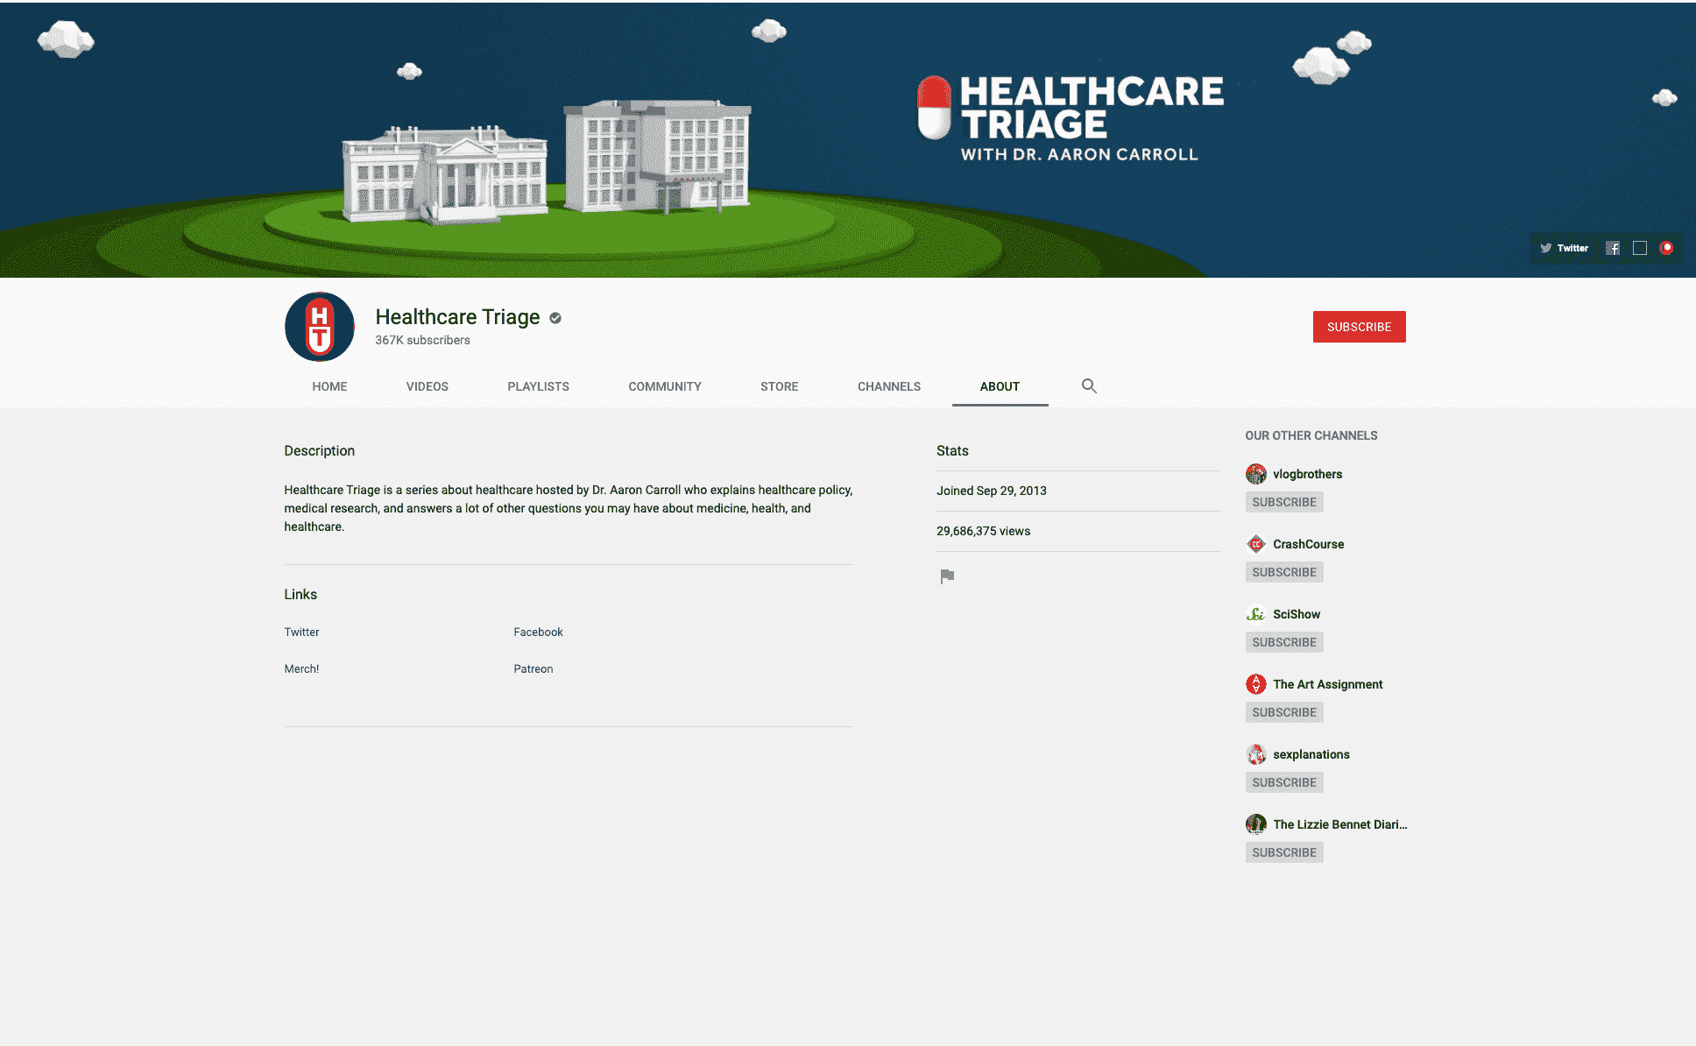The width and height of the screenshot is (1696, 1046).
Task: Click the Description heading
Action: 319,450
